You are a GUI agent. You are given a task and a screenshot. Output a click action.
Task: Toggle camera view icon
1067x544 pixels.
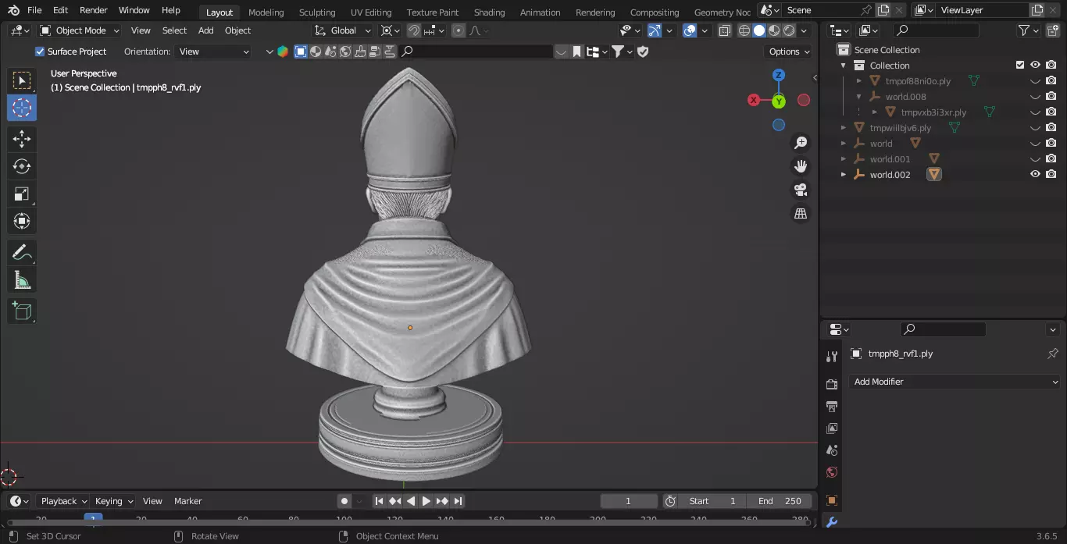tap(801, 190)
